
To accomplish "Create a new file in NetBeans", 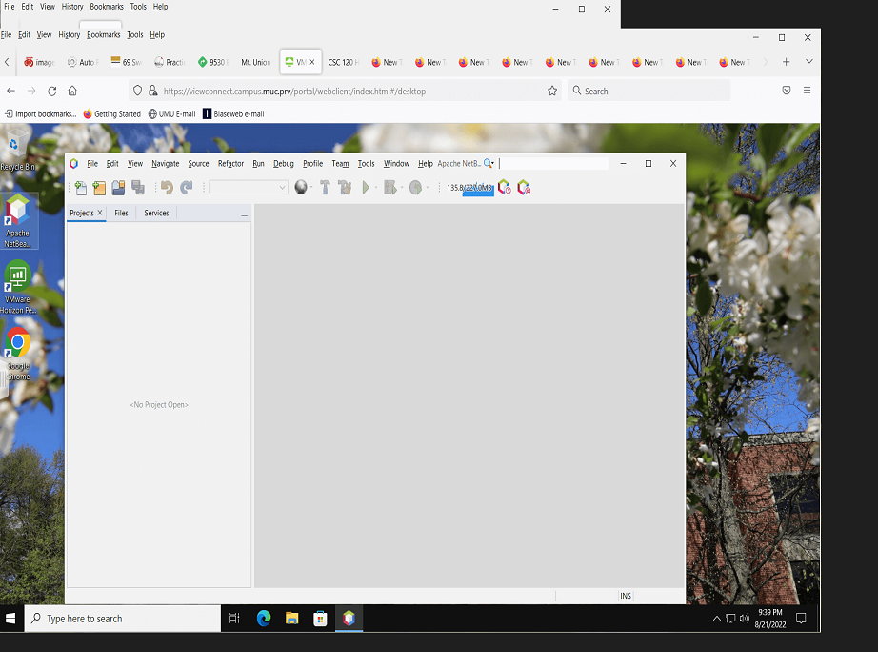I will click(x=80, y=187).
